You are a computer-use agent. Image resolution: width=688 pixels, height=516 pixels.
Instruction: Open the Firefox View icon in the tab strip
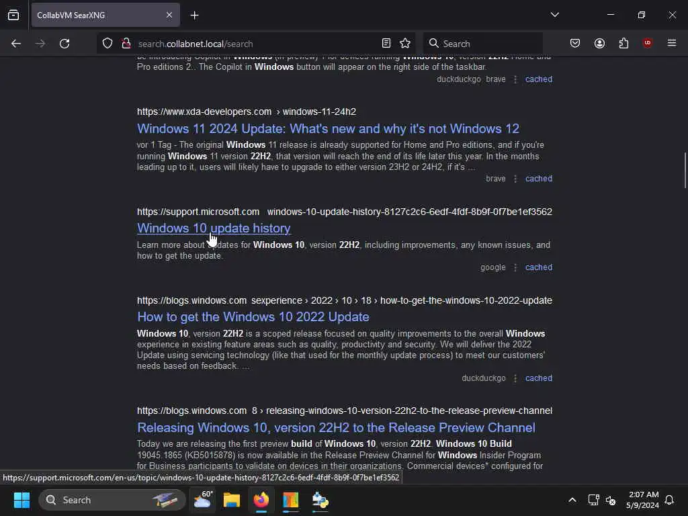click(13, 15)
